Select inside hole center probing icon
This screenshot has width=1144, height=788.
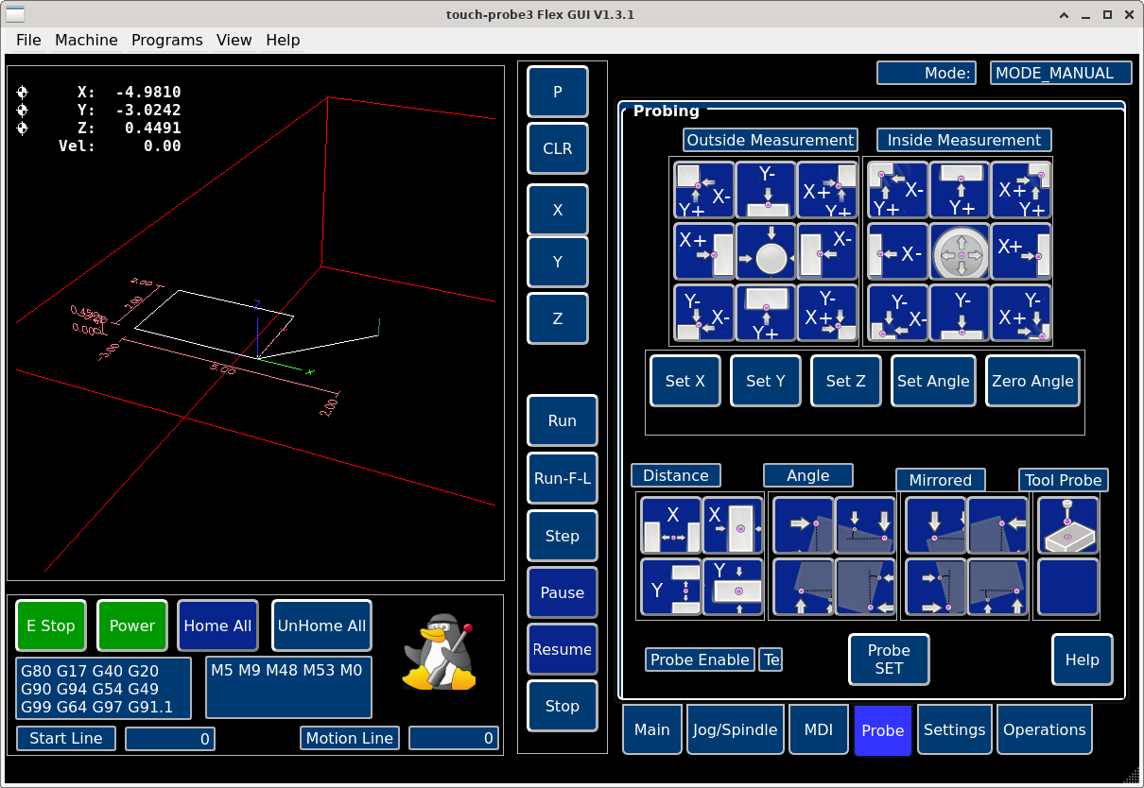click(x=961, y=252)
